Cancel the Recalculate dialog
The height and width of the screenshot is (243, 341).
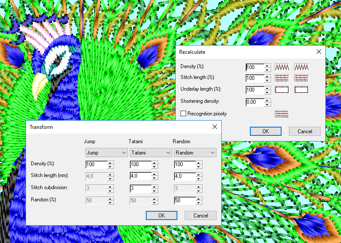tap(305, 131)
